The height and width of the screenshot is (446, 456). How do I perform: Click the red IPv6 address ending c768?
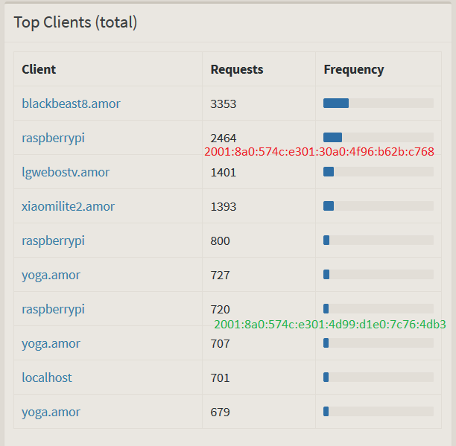(x=319, y=152)
